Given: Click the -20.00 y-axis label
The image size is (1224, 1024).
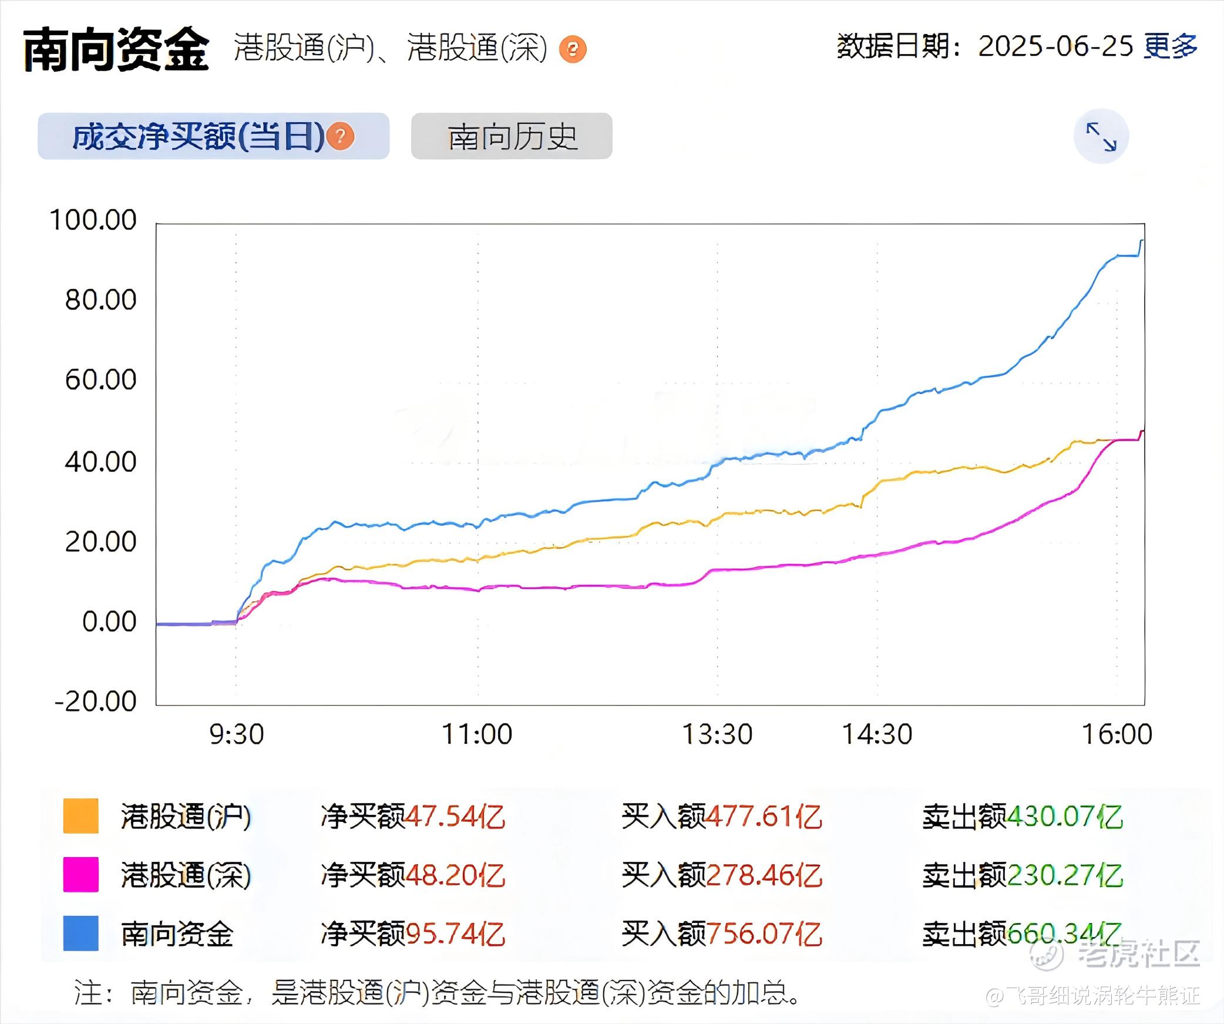Looking at the screenshot, I should pyautogui.click(x=95, y=701).
